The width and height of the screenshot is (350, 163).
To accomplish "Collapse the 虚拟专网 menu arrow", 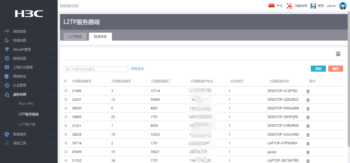I will click(x=50, y=94).
